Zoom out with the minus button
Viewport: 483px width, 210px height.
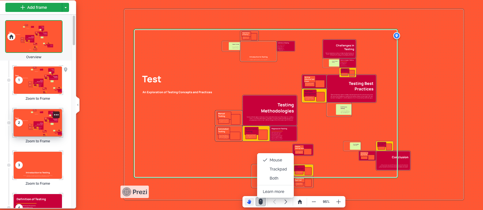pos(314,202)
